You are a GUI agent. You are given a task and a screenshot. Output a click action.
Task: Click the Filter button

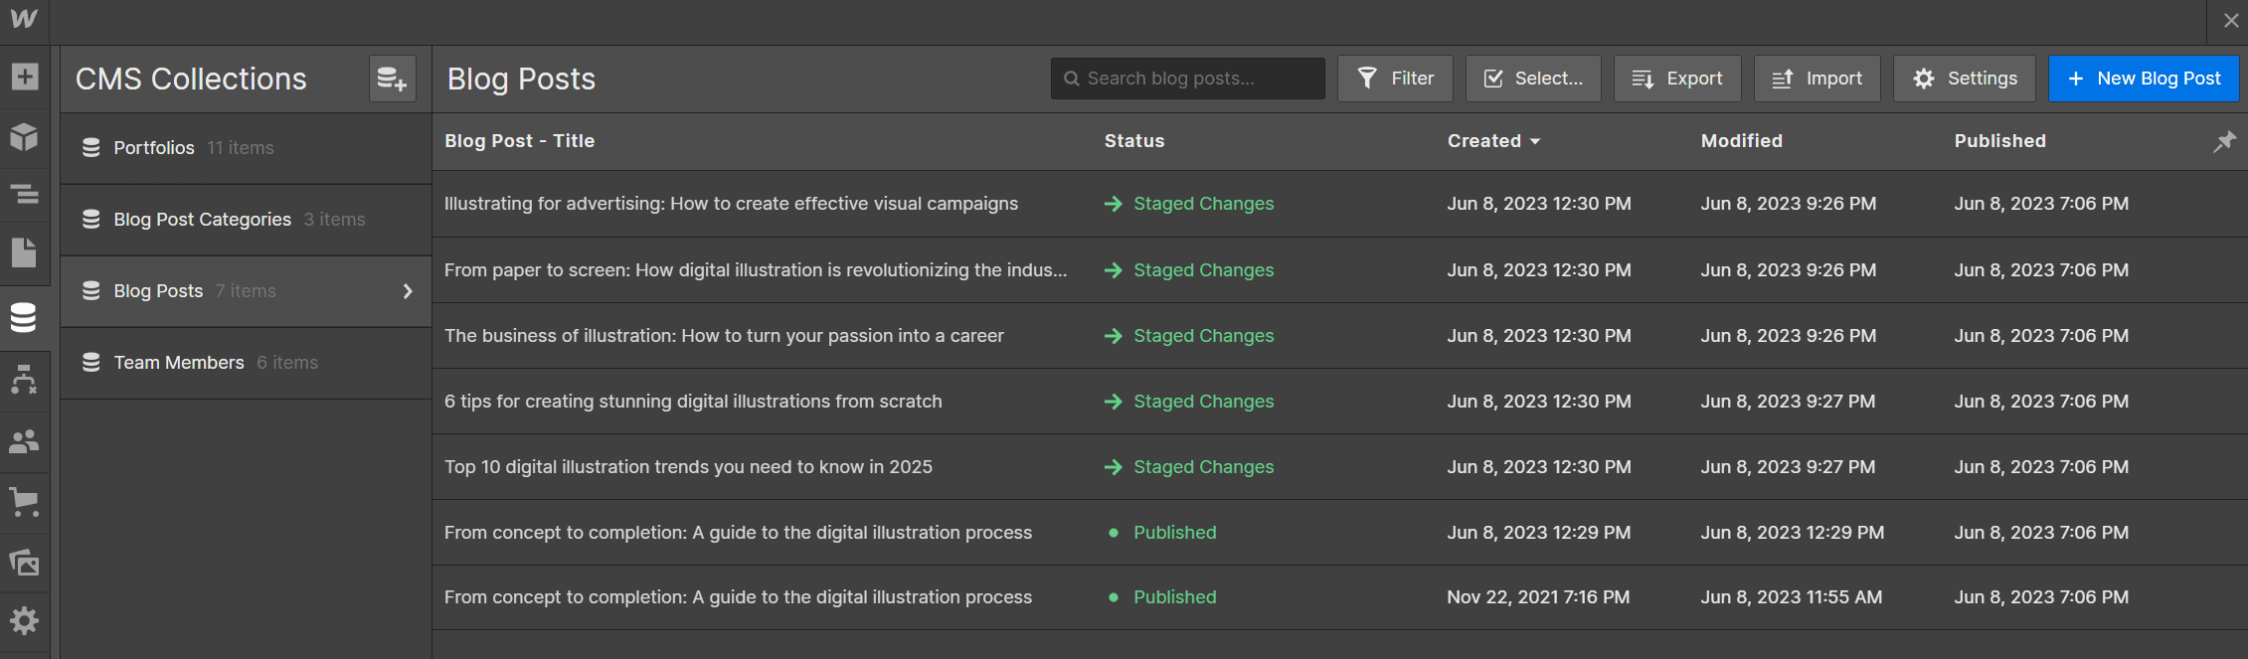click(x=1395, y=79)
